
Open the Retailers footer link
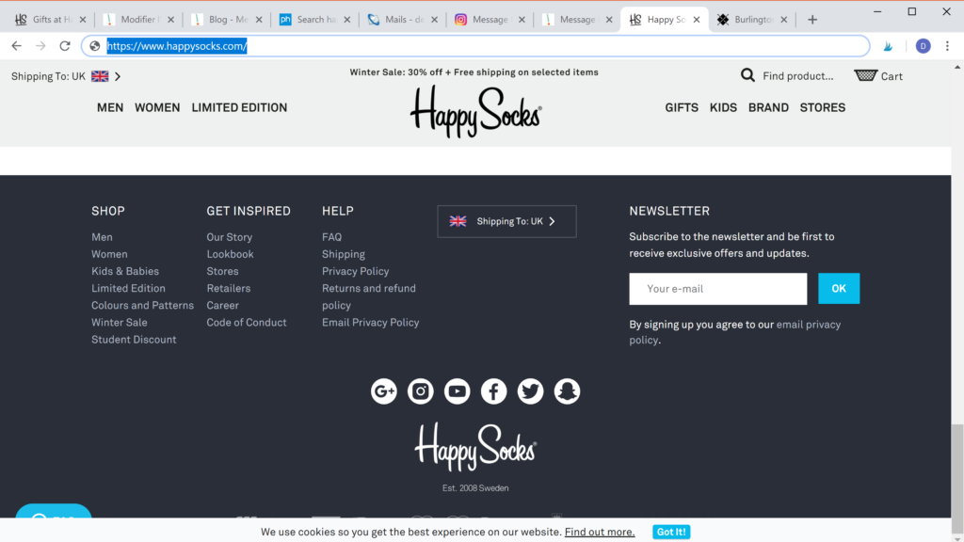[x=229, y=288]
